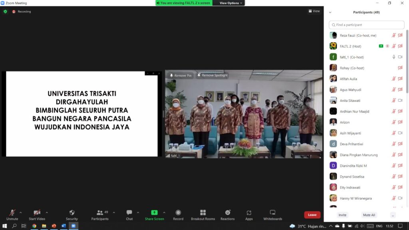Click Remove Spotlight on video
The image size is (409, 230).
coord(212,75)
